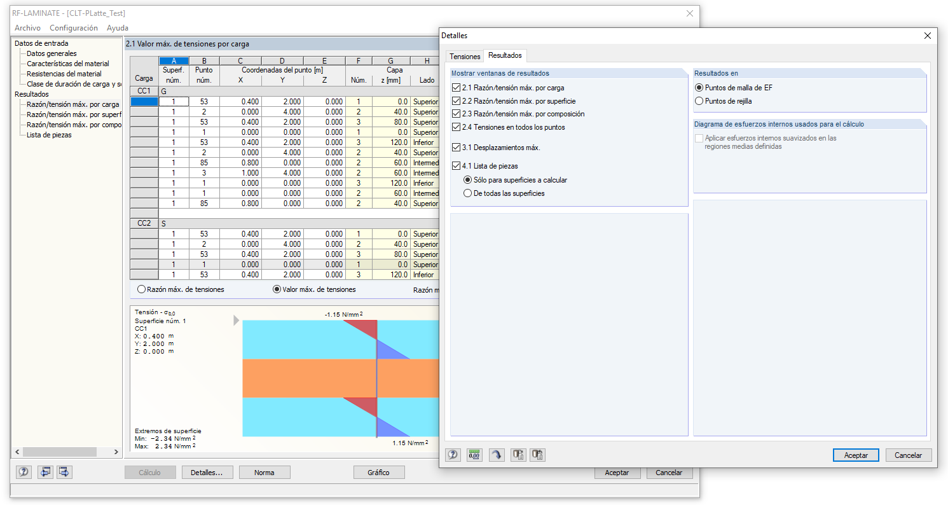948x505 pixels.
Task: Switch to the Tensiones tab
Action: [465, 57]
